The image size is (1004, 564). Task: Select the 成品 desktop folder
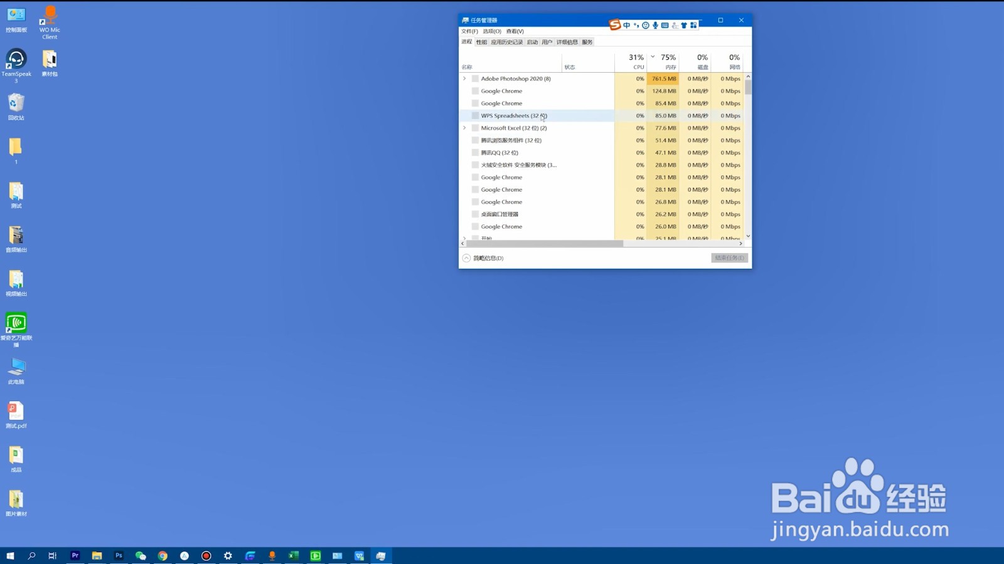point(16,459)
